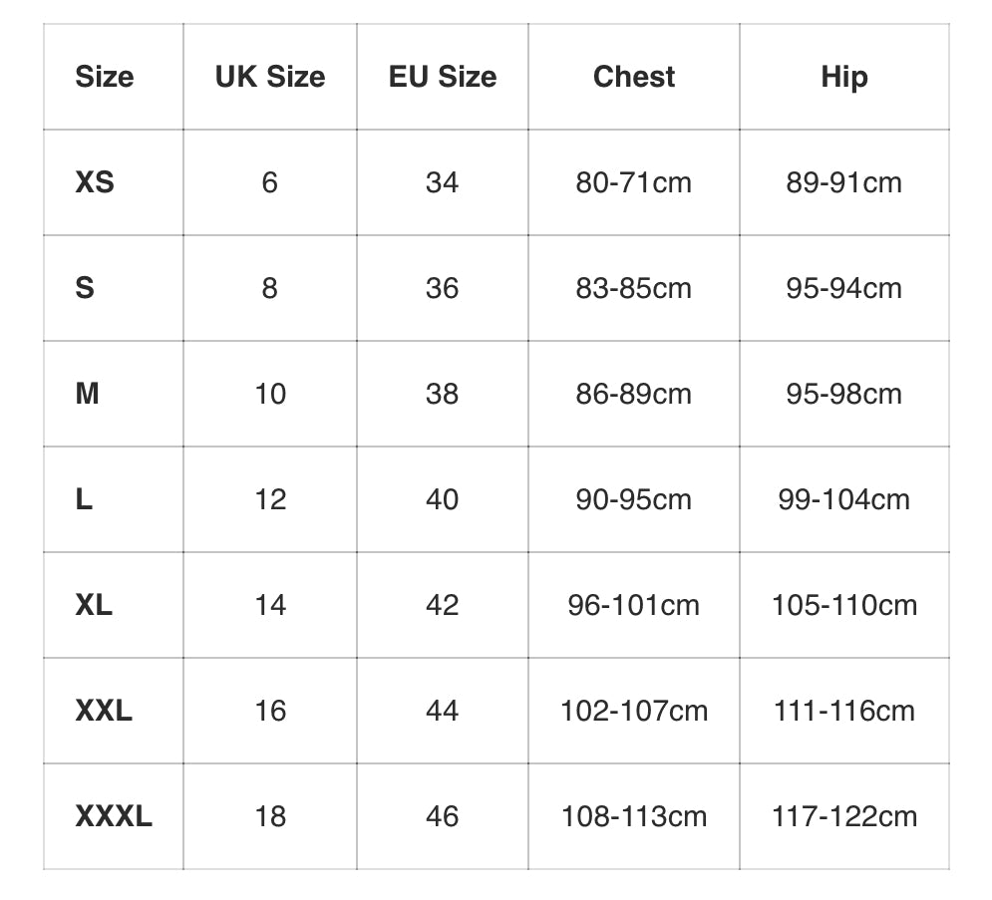This screenshot has height=900, width=992.
Task: Click the UK Size column header
Action: (x=270, y=77)
